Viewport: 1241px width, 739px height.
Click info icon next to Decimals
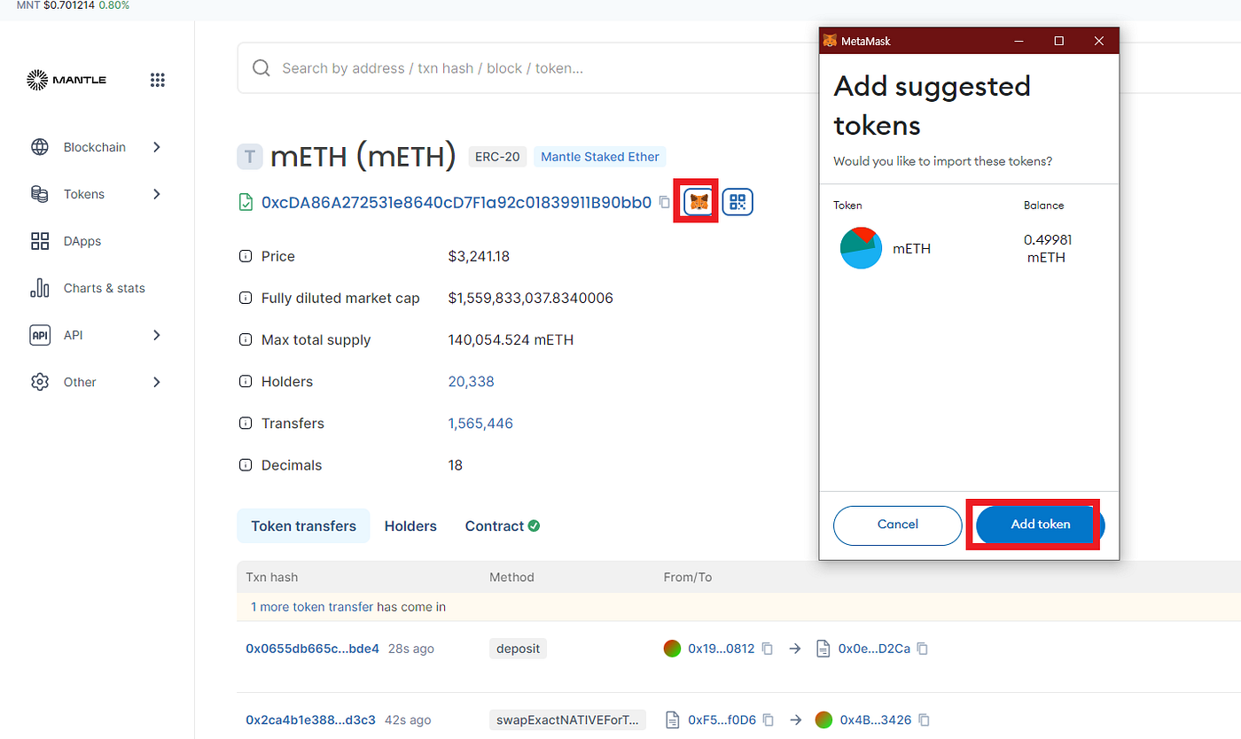pos(246,464)
